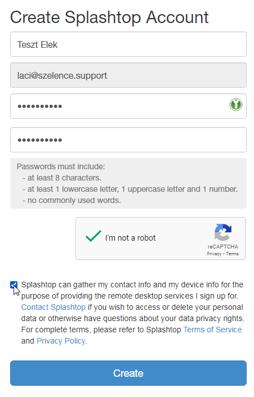The height and width of the screenshot is (397, 254).
Task: Click the green reCAPTCHA checkmark
Action: coord(93,236)
